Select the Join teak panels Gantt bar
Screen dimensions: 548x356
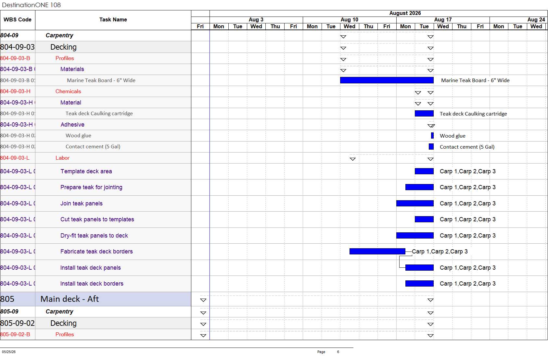415,203
